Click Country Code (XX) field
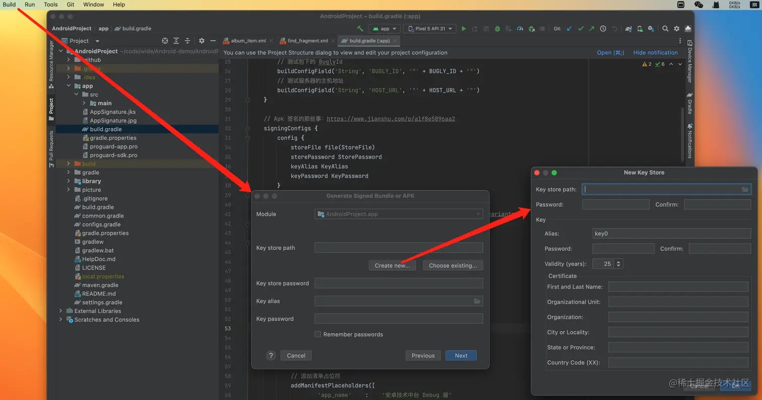This screenshot has height=400, width=762. pos(678,363)
